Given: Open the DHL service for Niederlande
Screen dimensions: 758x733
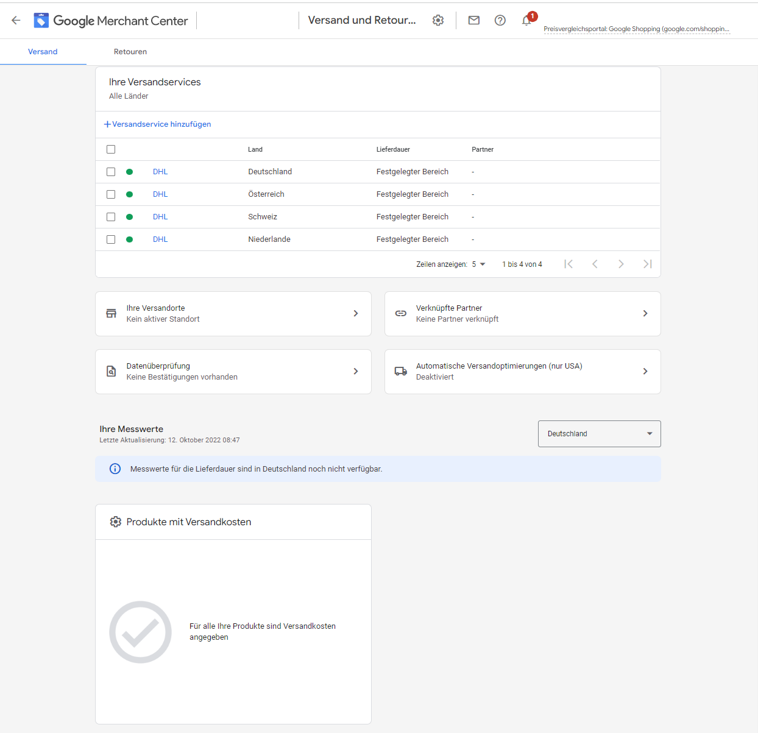Looking at the screenshot, I should (160, 239).
